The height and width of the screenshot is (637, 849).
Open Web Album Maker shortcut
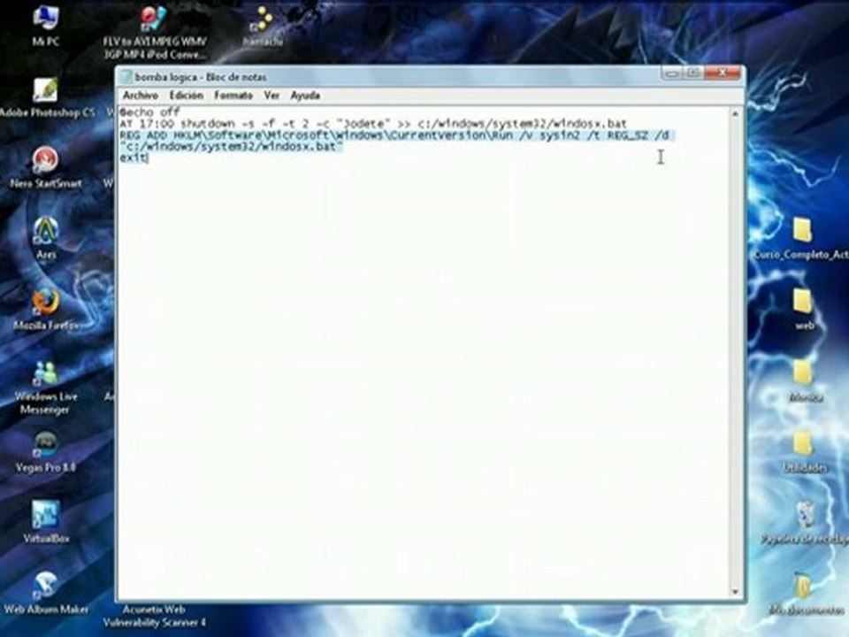pyautogui.click(x=46, y=594)
